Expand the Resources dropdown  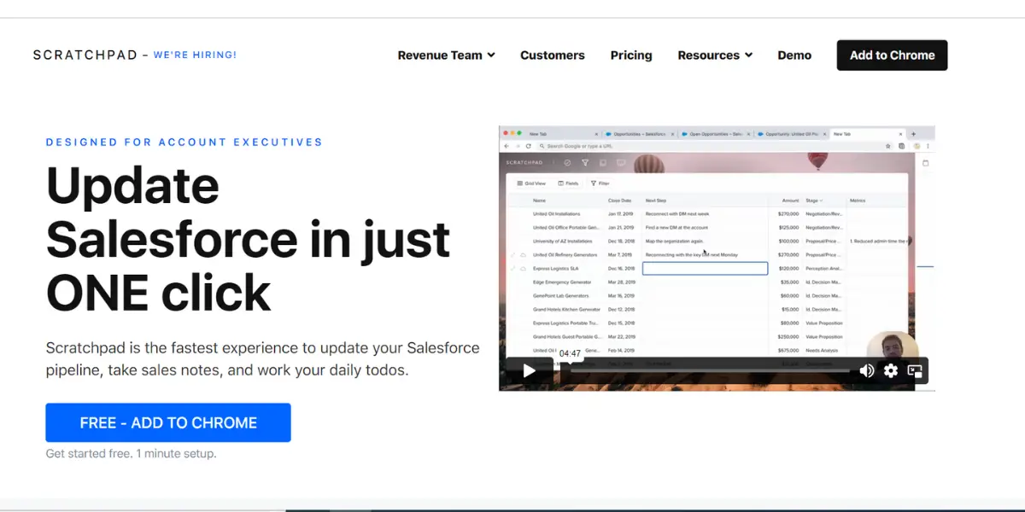(715, 55)
